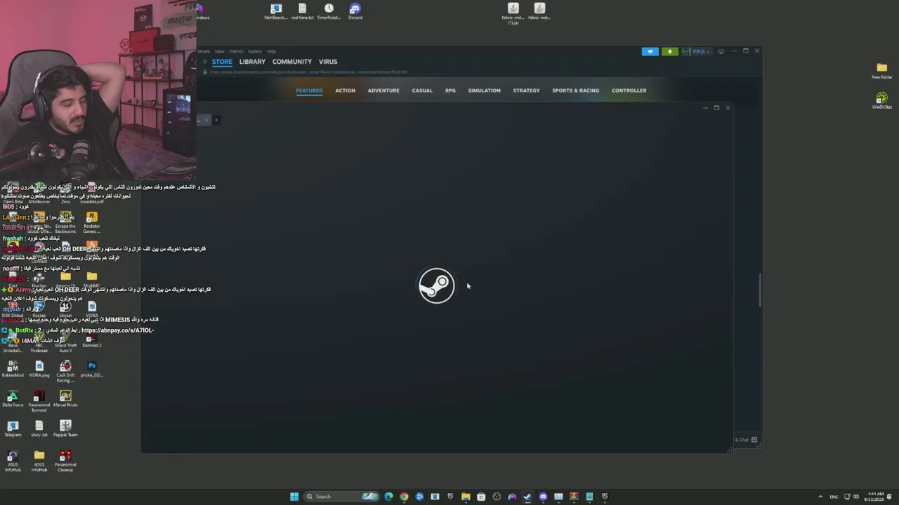Launch Grand Theft Auto V shortcut
The image size is (899, 505).
click(x=65, y=343)
